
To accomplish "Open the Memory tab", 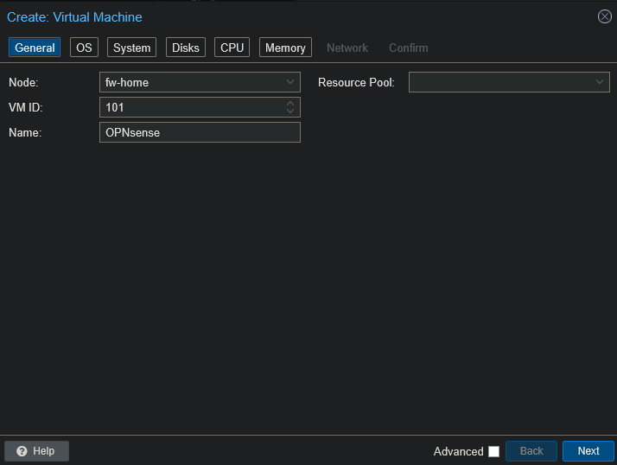I will [x=285, y=48].
